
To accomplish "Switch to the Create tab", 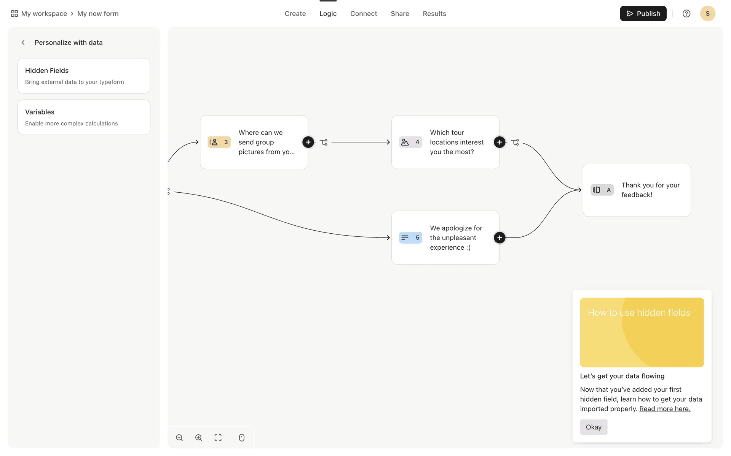I will (295, 14).
